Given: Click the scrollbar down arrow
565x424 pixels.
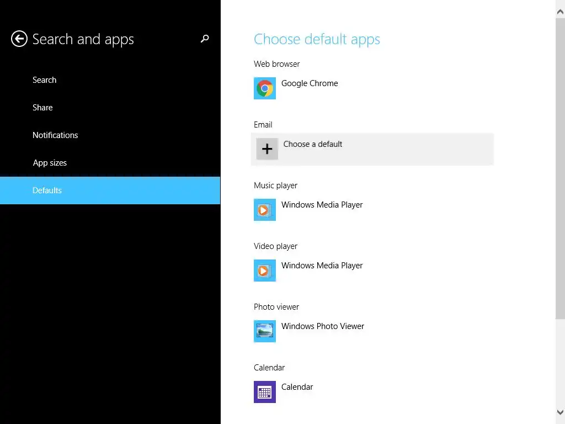Looking at the screenshot, I should [560, 412].
